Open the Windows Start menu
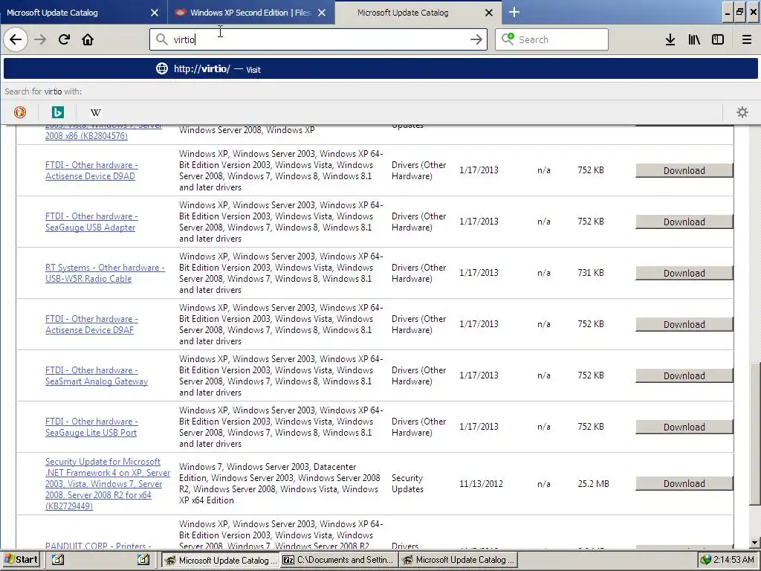 pos(20,560)
